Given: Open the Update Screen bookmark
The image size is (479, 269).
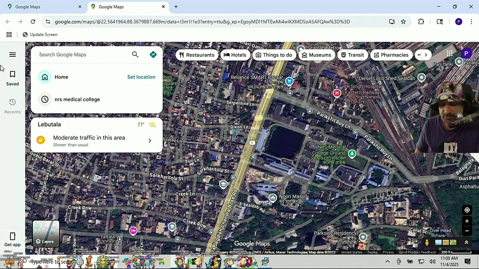Looking at the screenshot, I should pos(40,34).
